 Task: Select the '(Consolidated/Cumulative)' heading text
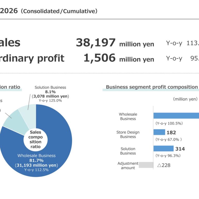pos(59,11)
